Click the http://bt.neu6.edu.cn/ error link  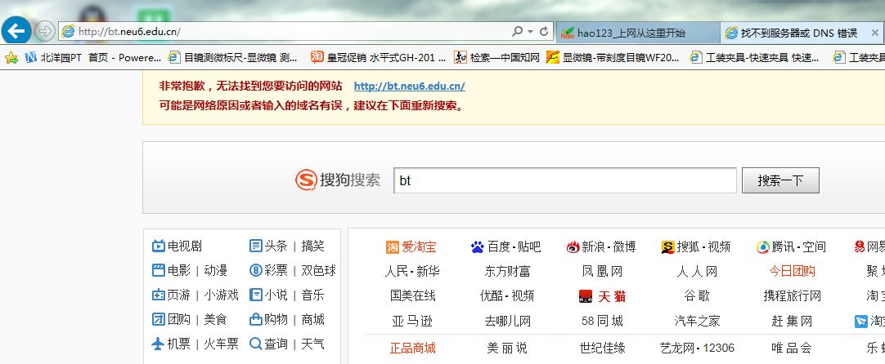pyautogui.click(x=409, y=87)
